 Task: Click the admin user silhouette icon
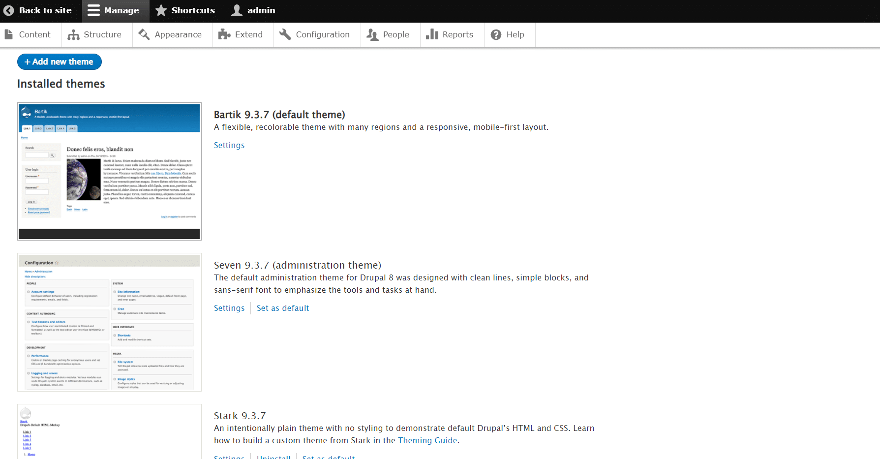[x=237, y=10]
